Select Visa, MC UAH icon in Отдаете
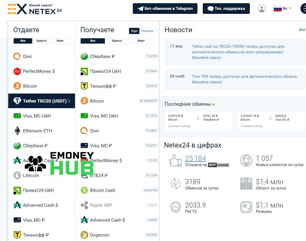The image size is (306, 241). pos(17,116)
